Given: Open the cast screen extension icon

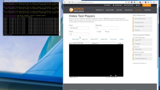Looking at the screenshot, I should pyautogui.click(x=129, y=2).
